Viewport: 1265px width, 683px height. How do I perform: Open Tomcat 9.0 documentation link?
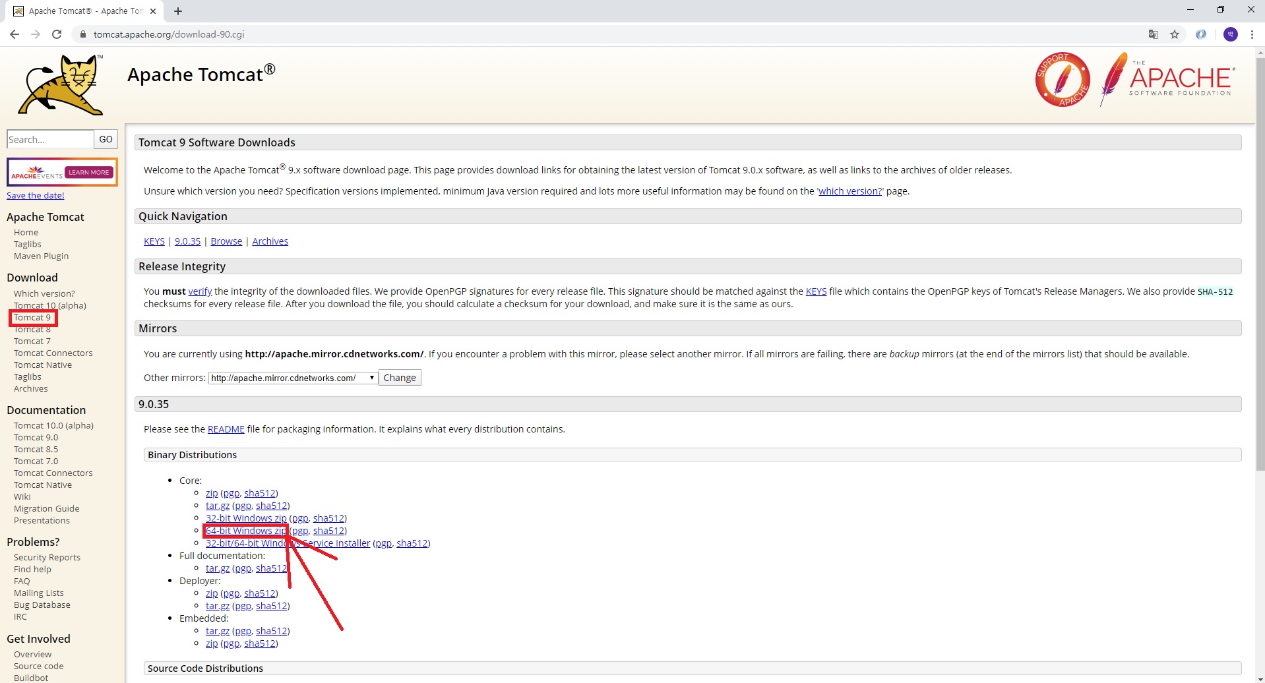[36, 438]
